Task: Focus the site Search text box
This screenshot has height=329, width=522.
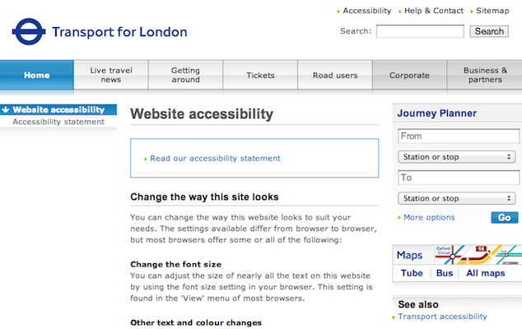Action: click(x=420, y=31)
